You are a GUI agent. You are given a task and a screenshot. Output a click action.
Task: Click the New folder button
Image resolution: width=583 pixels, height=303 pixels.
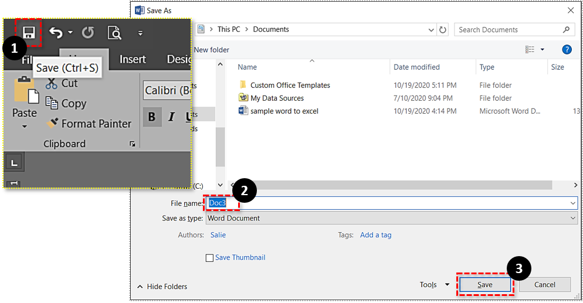pos(211,50)
